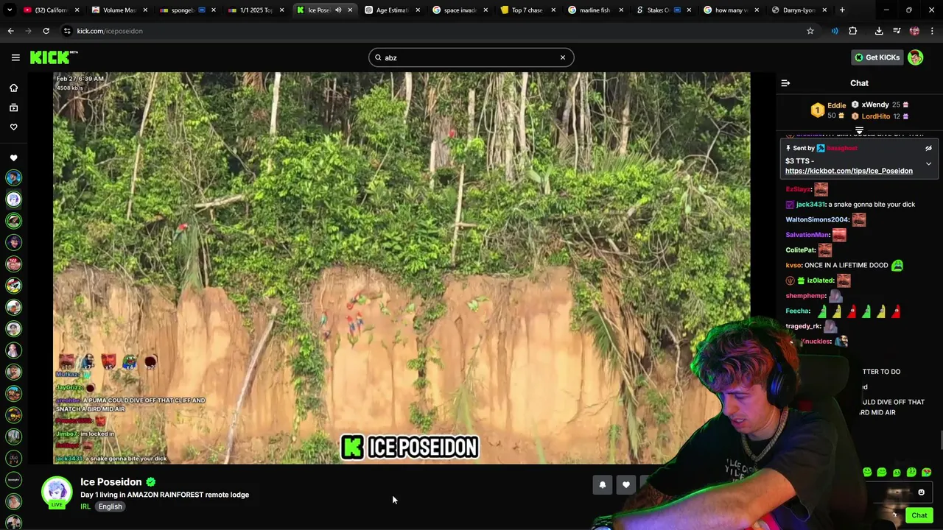The image size is (943, 530).
Task: Hide the pinned message
Action: tap(928, 148)
